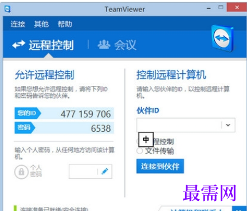The height and width of the screenshot is (211, 247).
Task: Click the 中 input method indicator
Action: click(146, 139)
